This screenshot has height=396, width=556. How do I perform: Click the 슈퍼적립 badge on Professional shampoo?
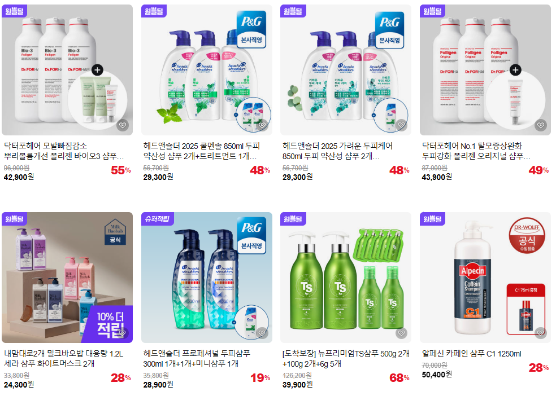pos(157,219)
